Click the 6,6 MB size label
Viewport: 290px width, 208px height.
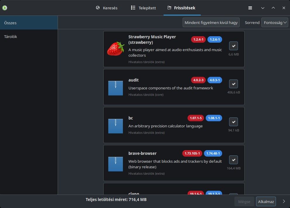tap(234, 54)
